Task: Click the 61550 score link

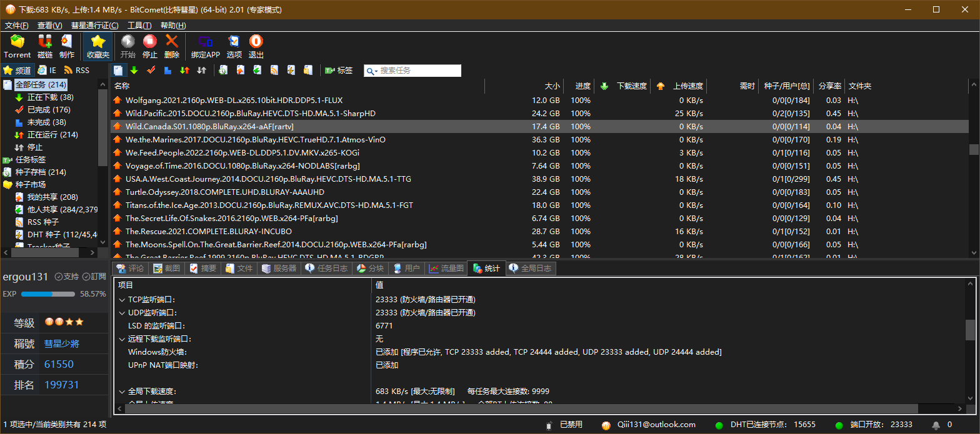Action: (x=59, y=365)
